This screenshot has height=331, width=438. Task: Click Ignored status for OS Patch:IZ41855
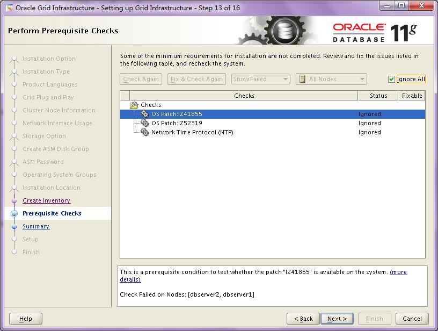(369, 114)
